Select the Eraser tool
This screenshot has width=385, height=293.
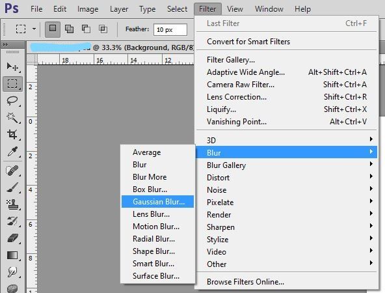(x=12, y=238)
